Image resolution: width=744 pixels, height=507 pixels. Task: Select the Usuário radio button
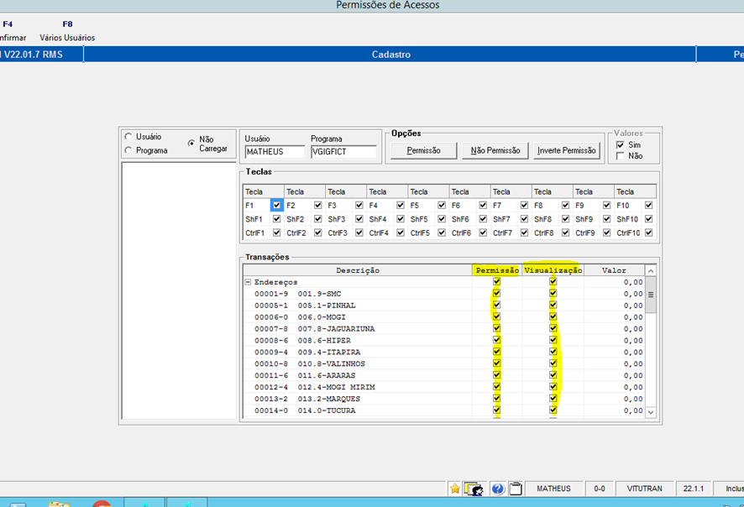coord(128,137)
